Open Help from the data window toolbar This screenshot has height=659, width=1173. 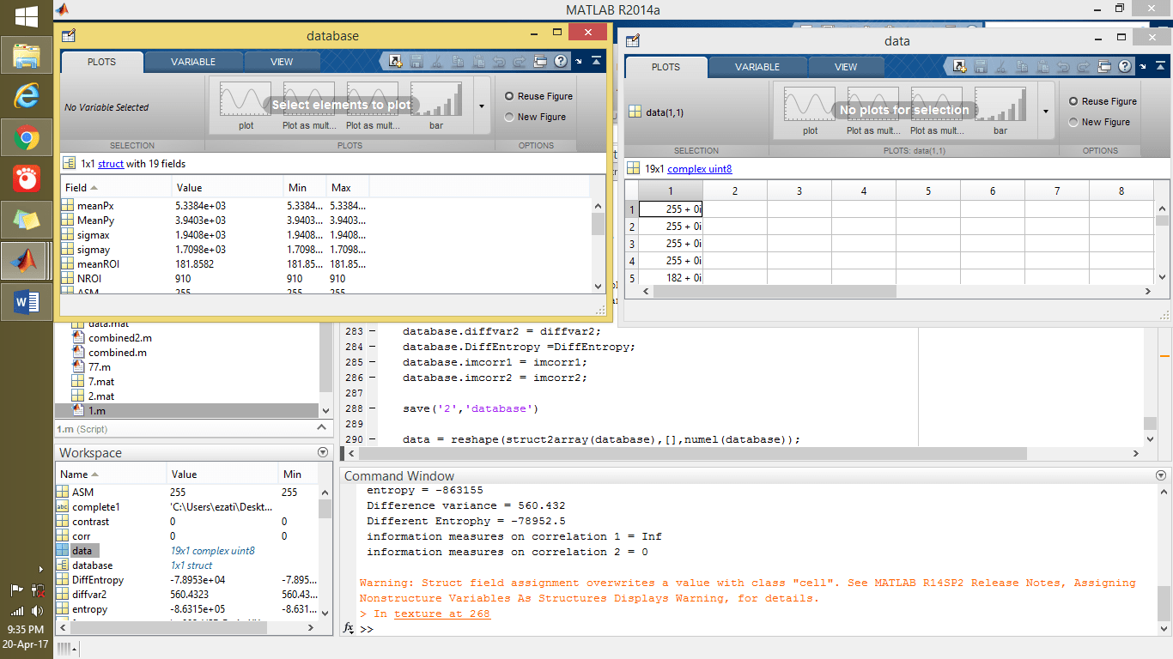pos(1125,66)
